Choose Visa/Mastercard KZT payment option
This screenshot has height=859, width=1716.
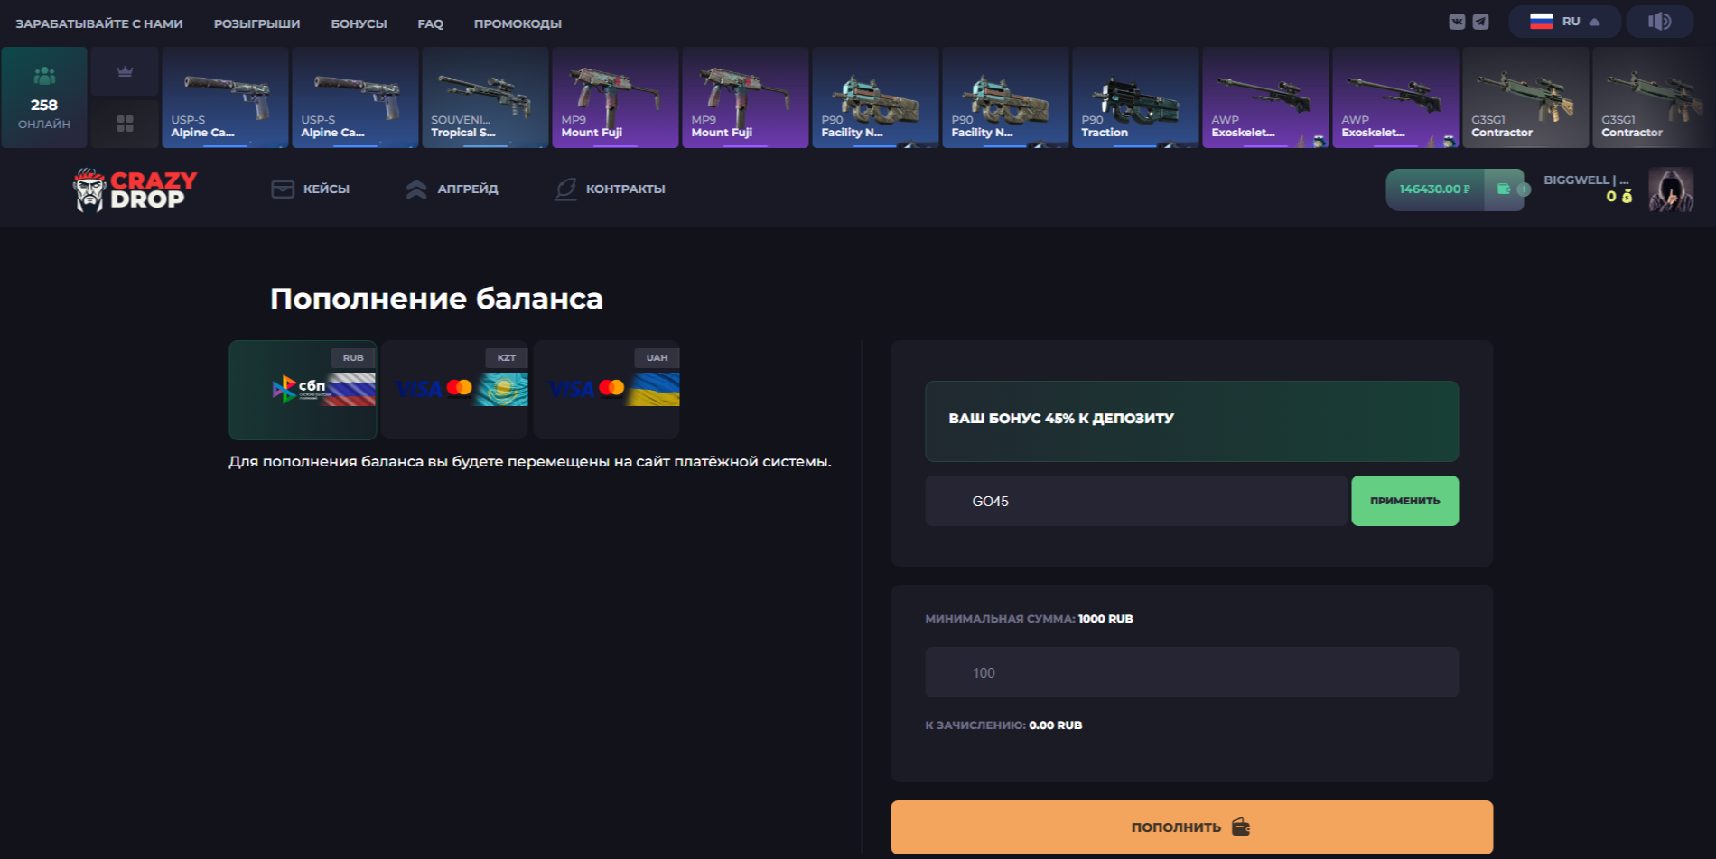coord(454,390)
